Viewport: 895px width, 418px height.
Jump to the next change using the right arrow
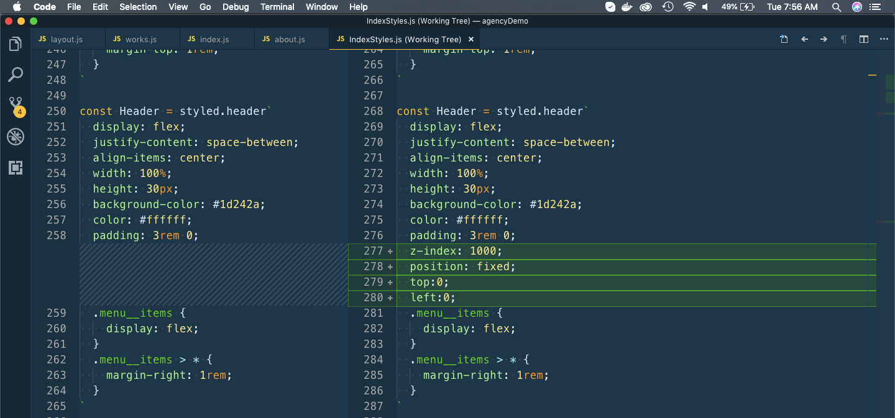point(824,39)
